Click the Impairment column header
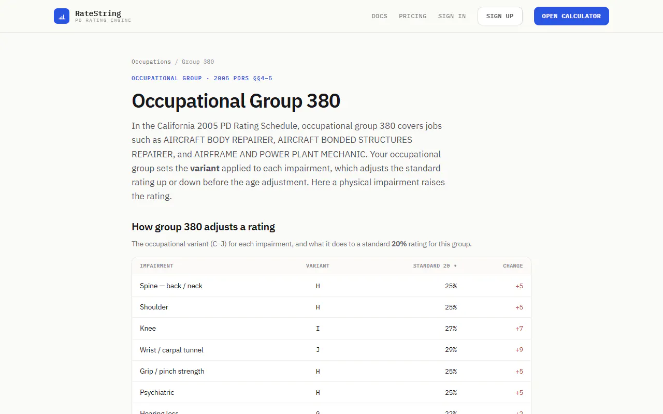Image resolution: width=663 pixels, height=414 pixels. click(156, 266)
